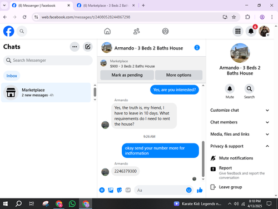278x209 pixels.
Task: Open the taskbar clock showing 4/13/2025
Action: [255, 203]
